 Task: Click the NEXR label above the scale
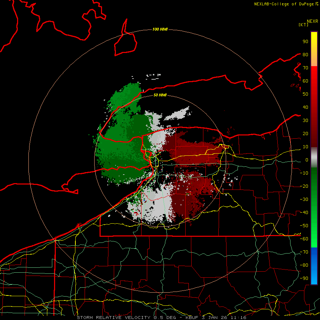pos(312,21)
